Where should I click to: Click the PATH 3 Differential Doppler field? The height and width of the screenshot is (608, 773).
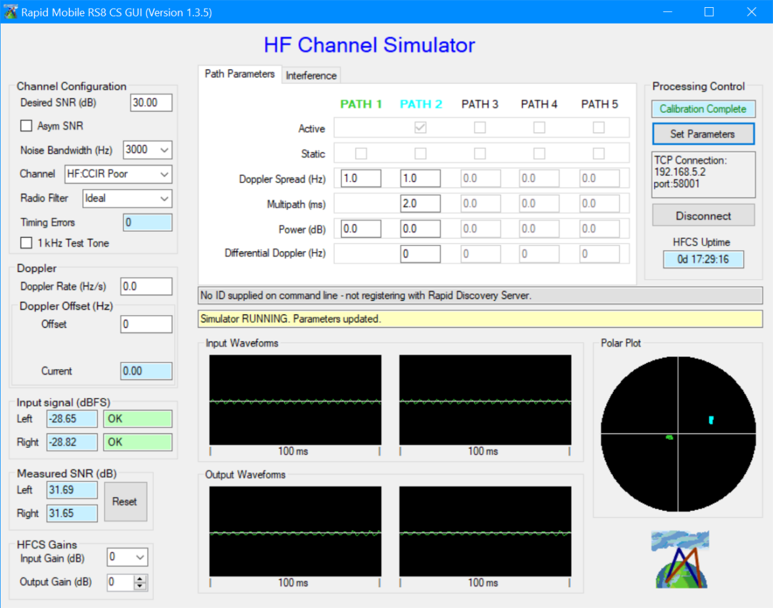[x=480, y=253]
